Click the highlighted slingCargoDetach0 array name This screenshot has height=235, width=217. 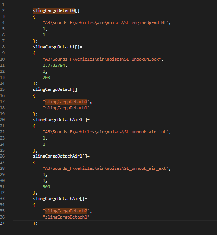tap(54, 11)
